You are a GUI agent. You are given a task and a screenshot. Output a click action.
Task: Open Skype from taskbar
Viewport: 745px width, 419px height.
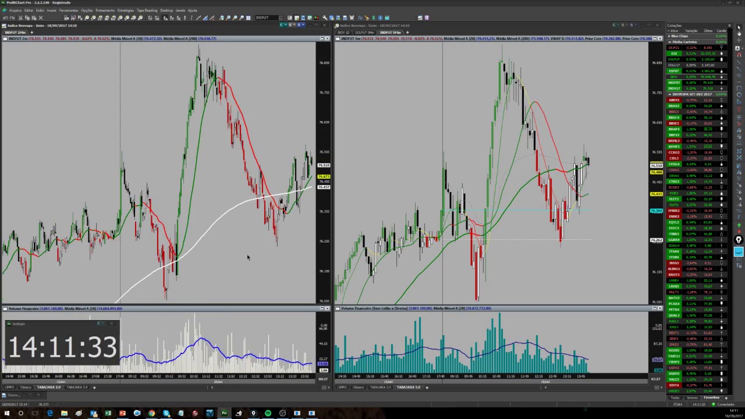[x=166, y=413]
